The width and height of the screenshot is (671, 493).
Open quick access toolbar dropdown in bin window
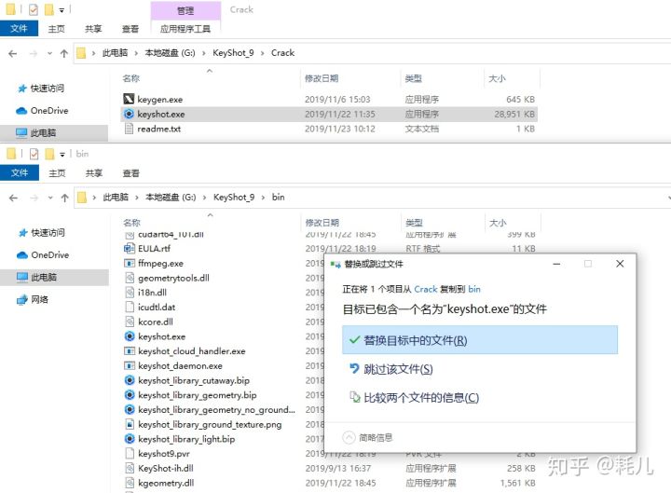62,154
